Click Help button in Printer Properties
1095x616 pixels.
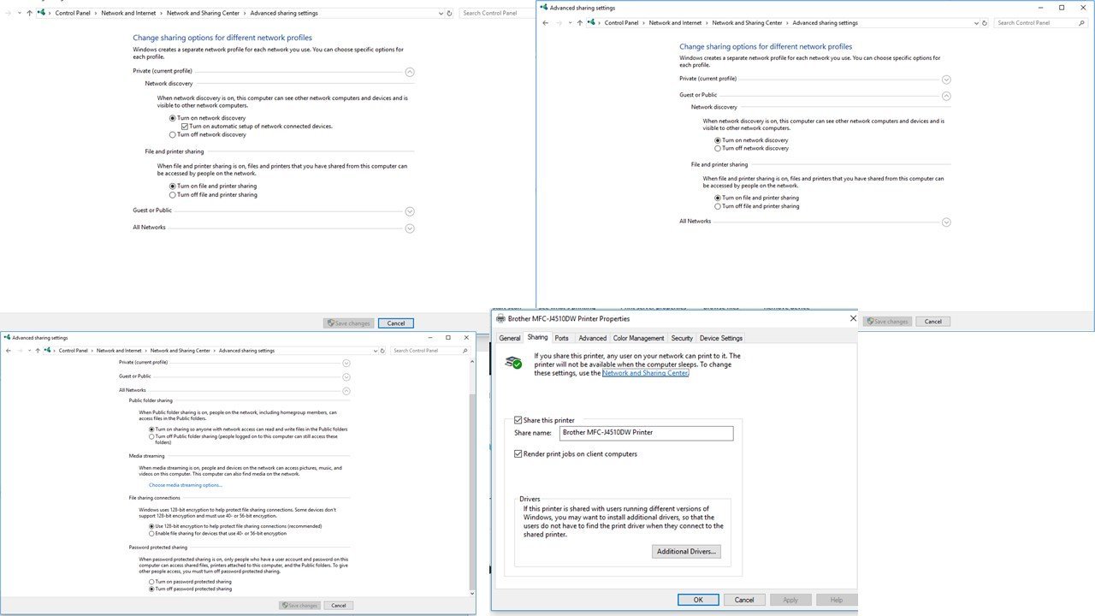point(837,600)
